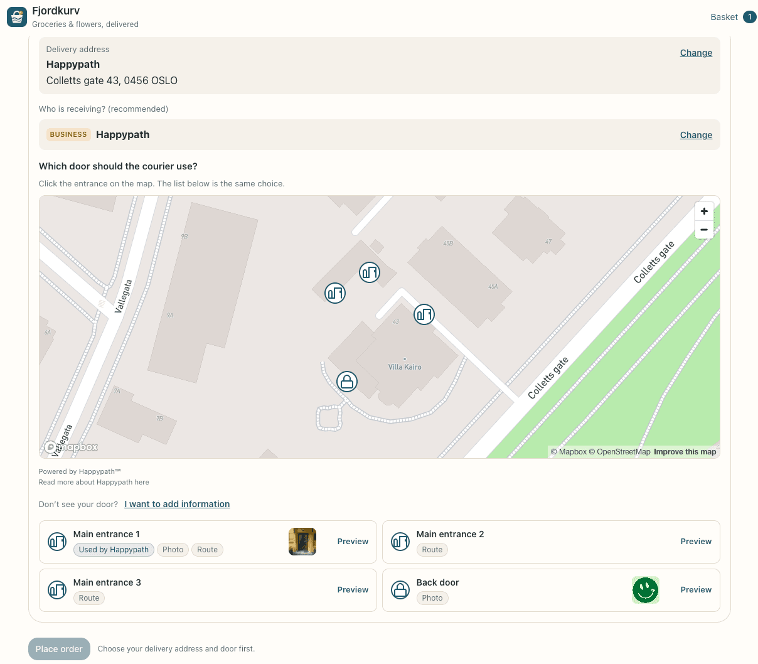Screen dimensions: 758x664
Task: Zoom out on the map
Action: pyautogui.click(x=704, y=230)
